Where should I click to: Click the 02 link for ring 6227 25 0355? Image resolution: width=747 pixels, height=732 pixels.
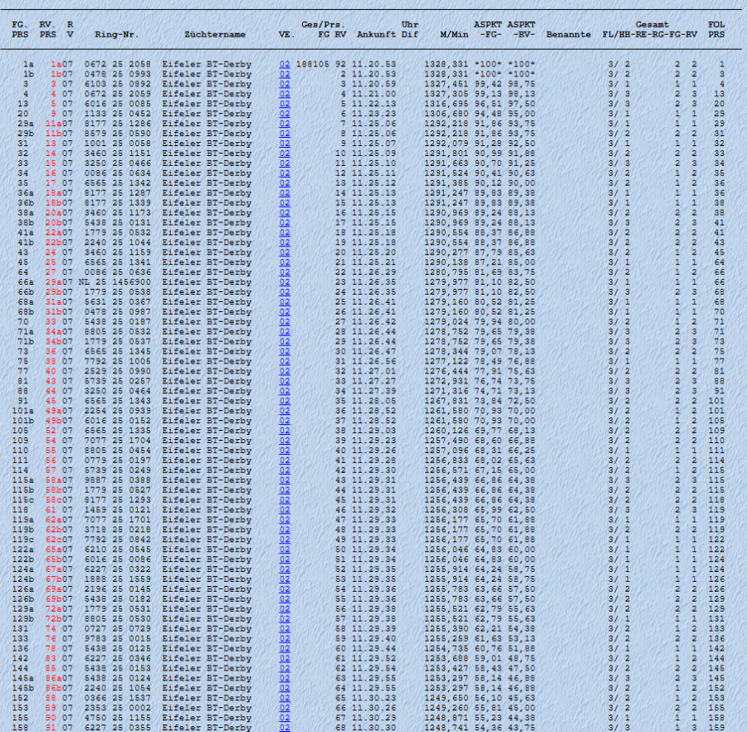[x=285, y=728]
